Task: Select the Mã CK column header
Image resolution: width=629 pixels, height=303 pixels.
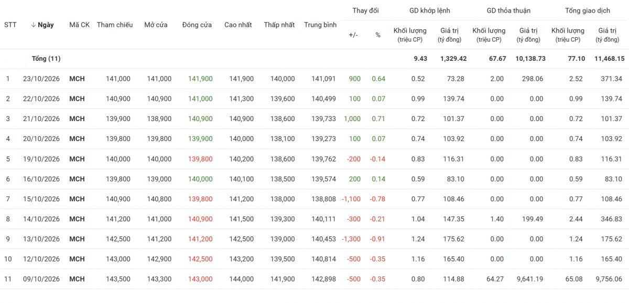Action: [x=79, y=25]
